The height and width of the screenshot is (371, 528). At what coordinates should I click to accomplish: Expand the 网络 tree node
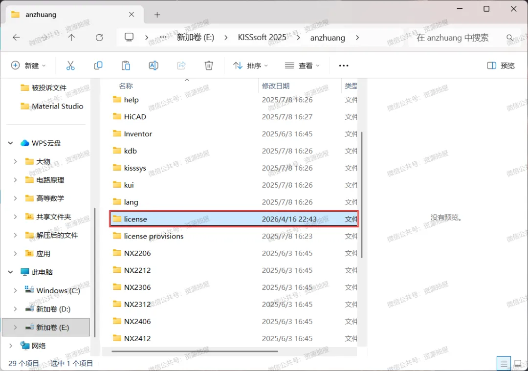[x=10, y=346]
